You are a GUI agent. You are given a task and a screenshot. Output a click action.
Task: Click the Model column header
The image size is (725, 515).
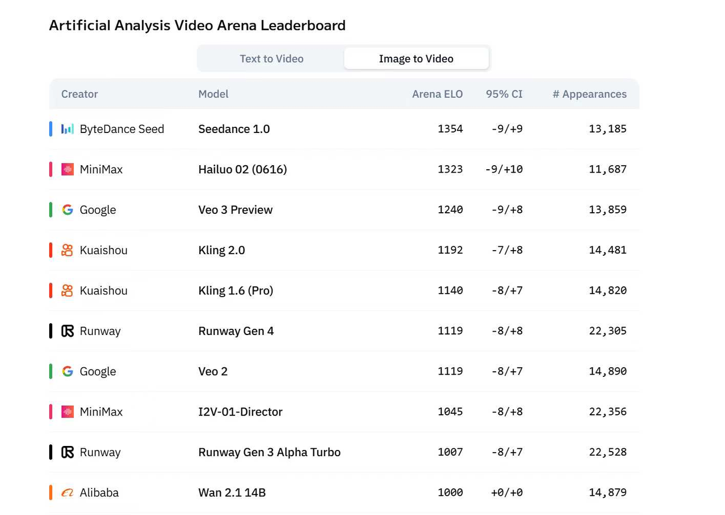click(x=214, y=94)
